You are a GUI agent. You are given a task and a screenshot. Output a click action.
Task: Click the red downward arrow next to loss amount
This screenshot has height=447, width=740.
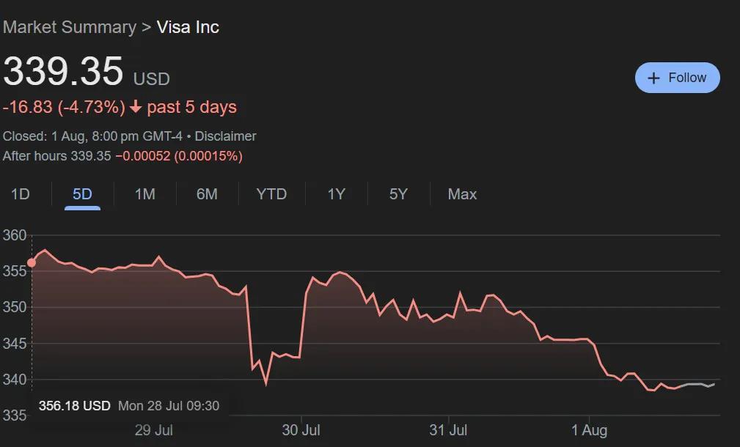(134, 107)
